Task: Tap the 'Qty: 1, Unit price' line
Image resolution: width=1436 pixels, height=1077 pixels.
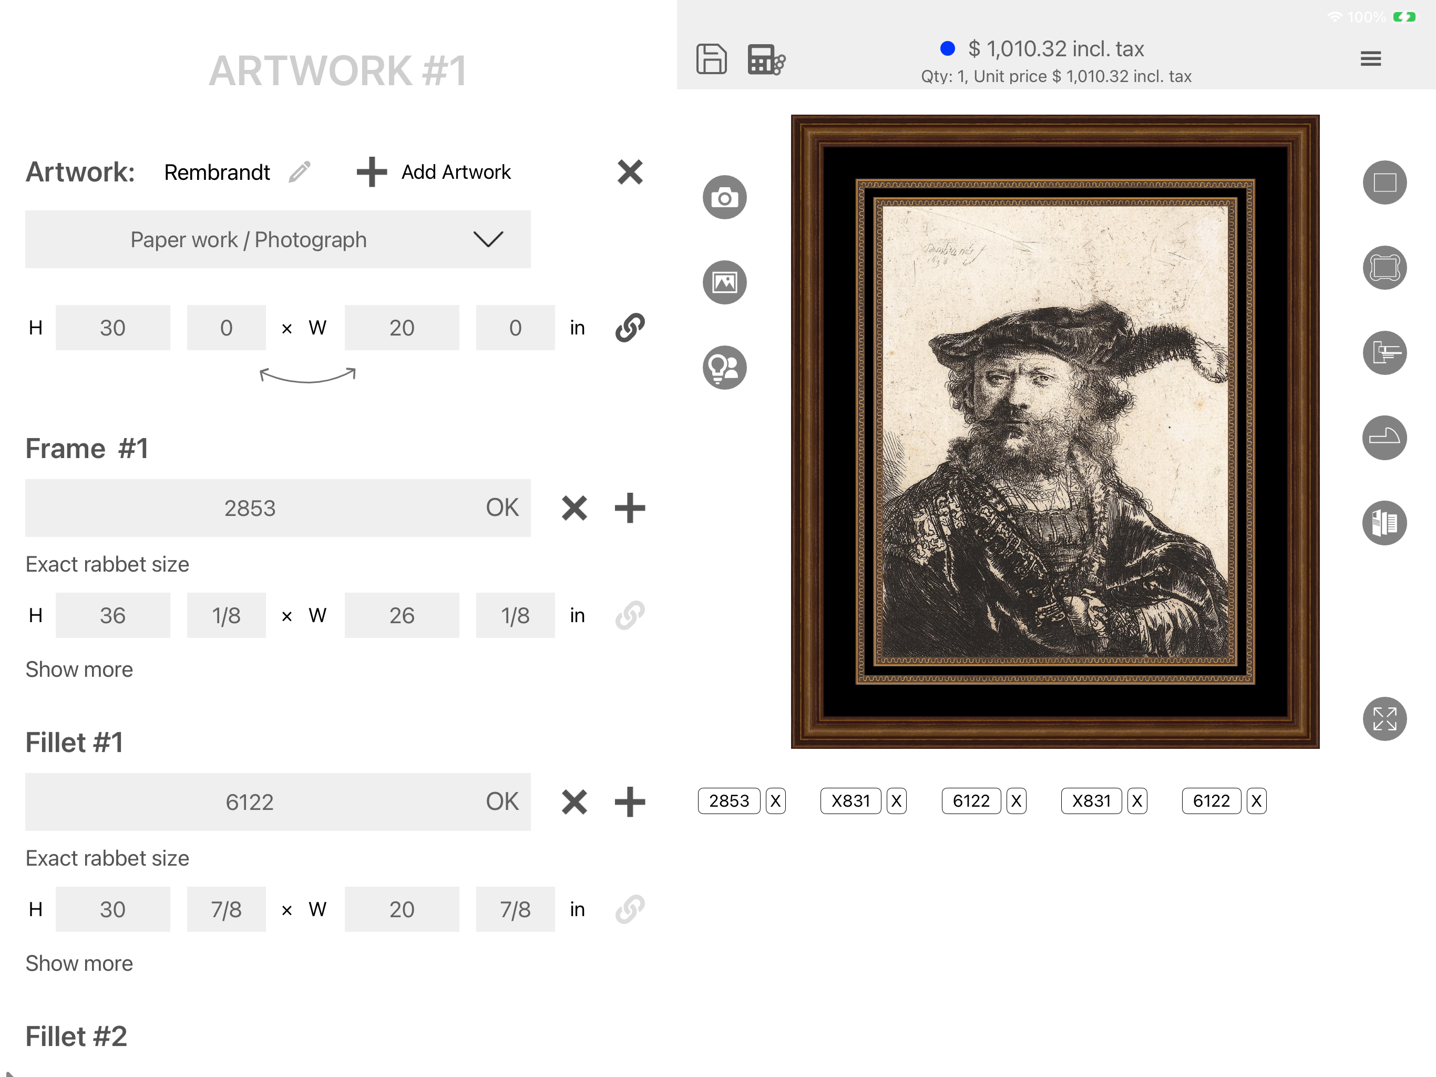Action: click(1055, 77)
